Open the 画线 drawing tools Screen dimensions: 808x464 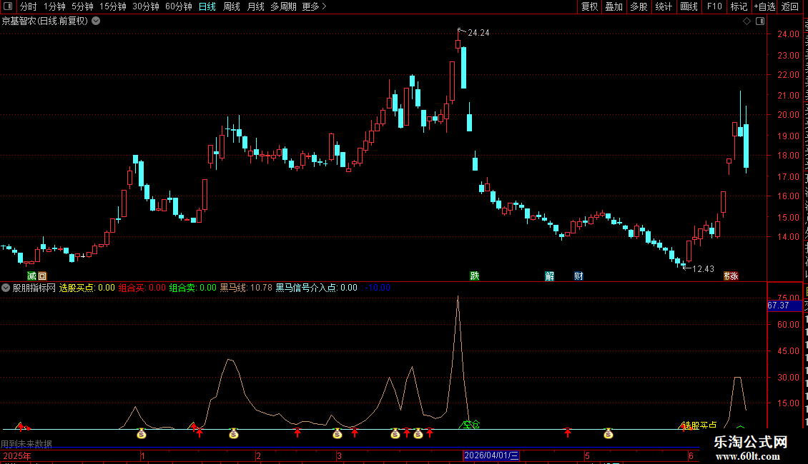[689, 6]
